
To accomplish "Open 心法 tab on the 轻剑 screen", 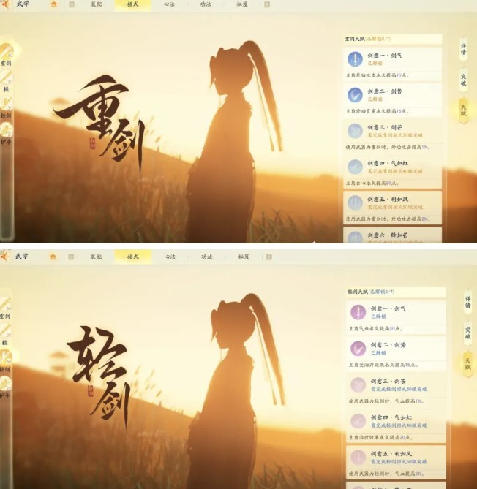I will tap(170, 257).
